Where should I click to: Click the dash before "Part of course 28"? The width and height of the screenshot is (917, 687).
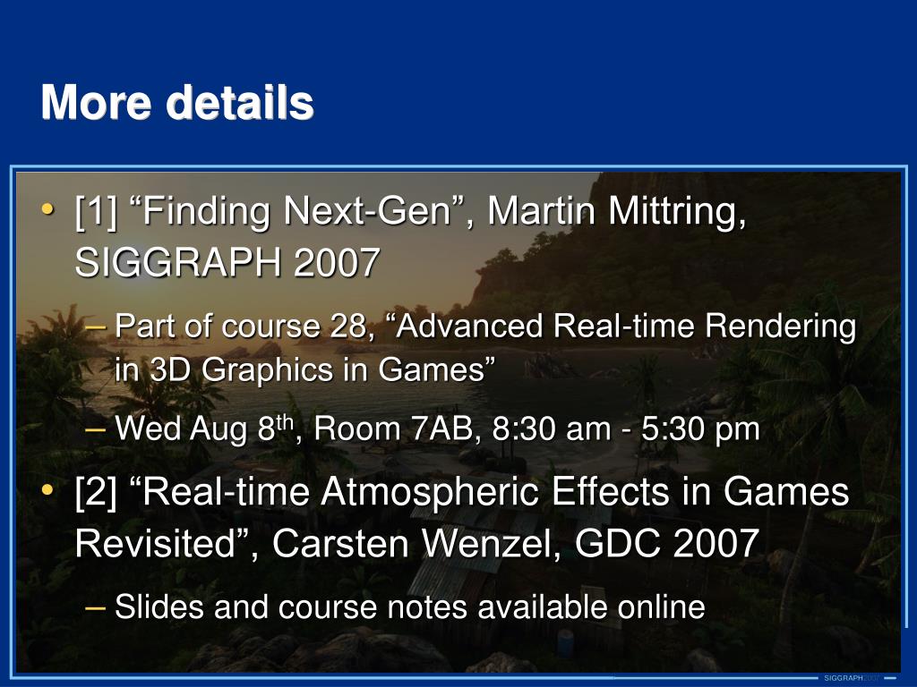point(95,326)
